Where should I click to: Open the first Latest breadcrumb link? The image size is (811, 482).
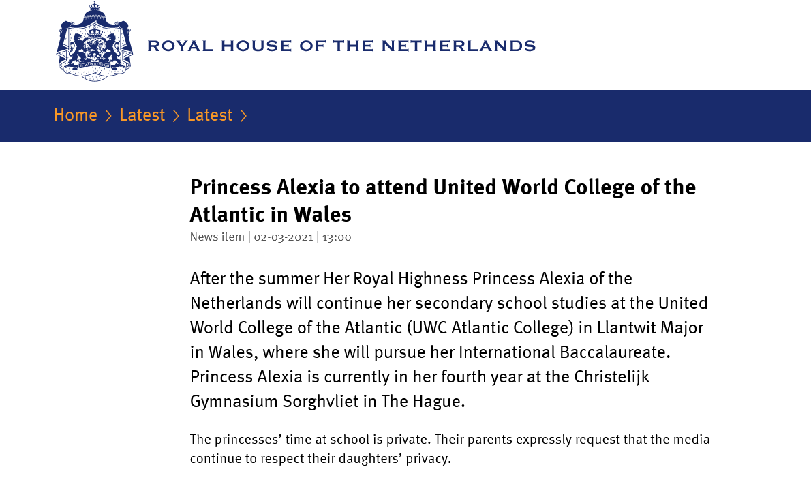pos(142,115)
